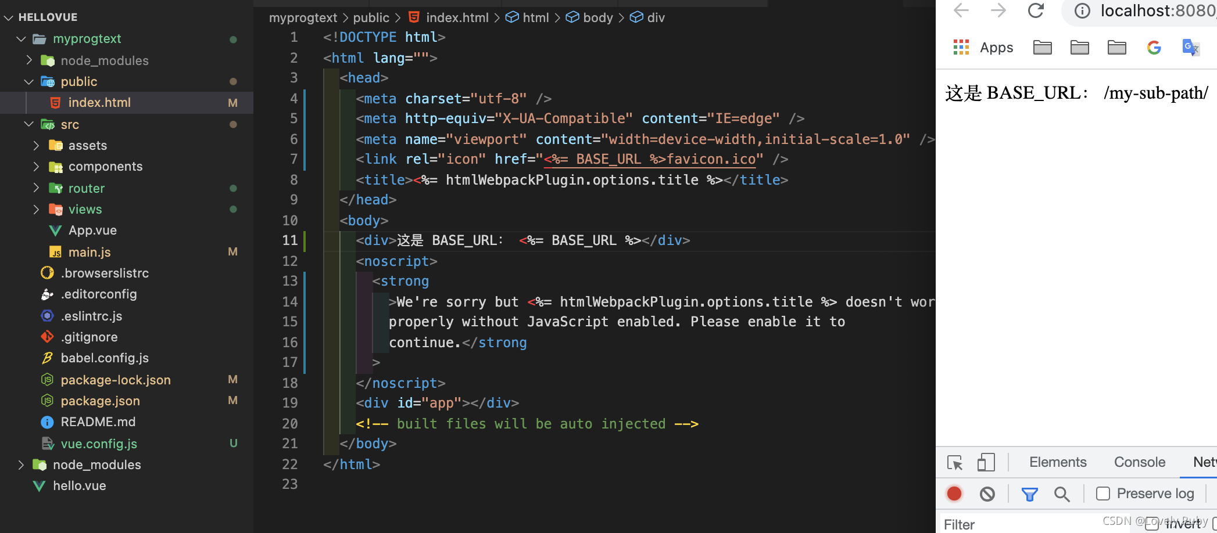This screenshot has height=533, width=1217.
Task: Click the info icon beside README.md
Action: point(47,422)
